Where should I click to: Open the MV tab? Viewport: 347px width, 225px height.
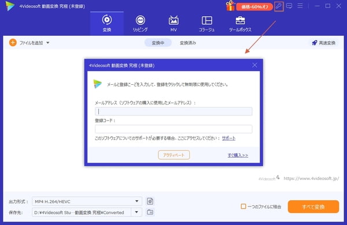pyautogui.click(x=173, y=24)
